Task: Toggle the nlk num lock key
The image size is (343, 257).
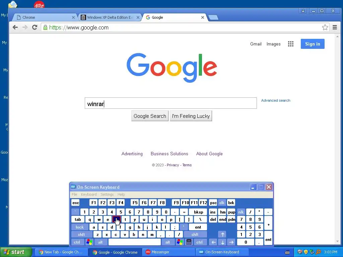Action: [241, 212]
